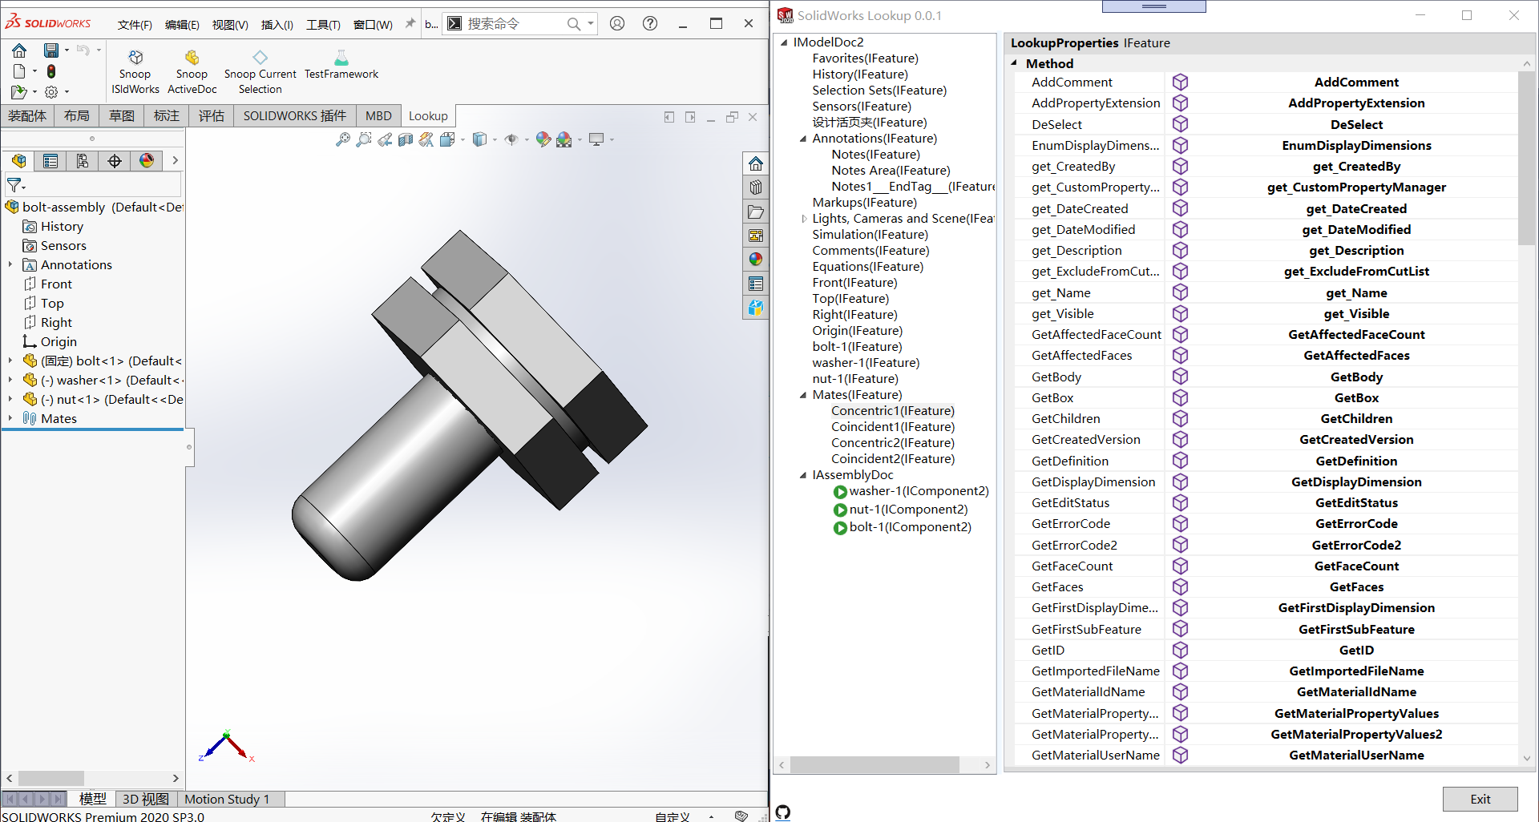
Task: Switch to PropertyManager tab icon
Action: point(50,161)
